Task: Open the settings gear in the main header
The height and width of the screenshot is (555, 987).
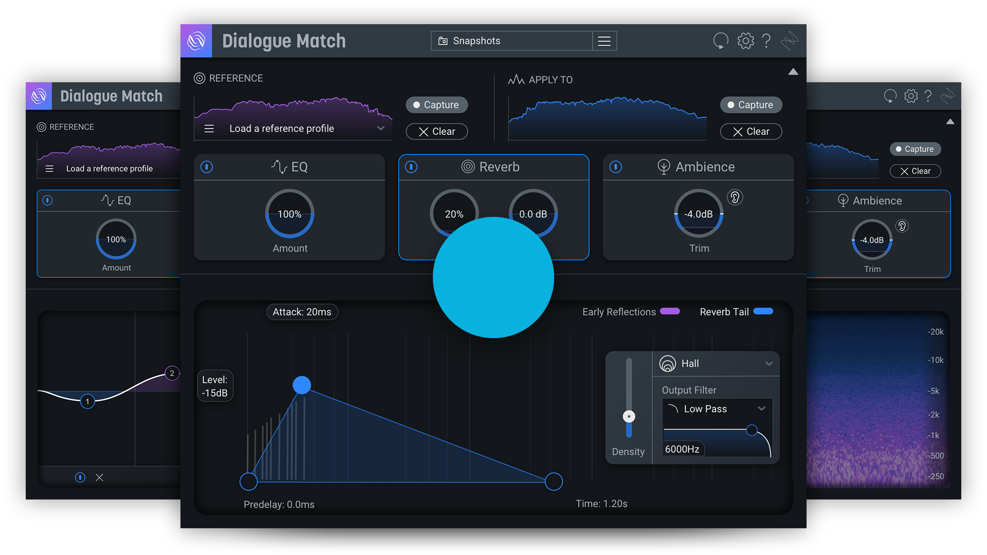Action: [x=745, y=41]
